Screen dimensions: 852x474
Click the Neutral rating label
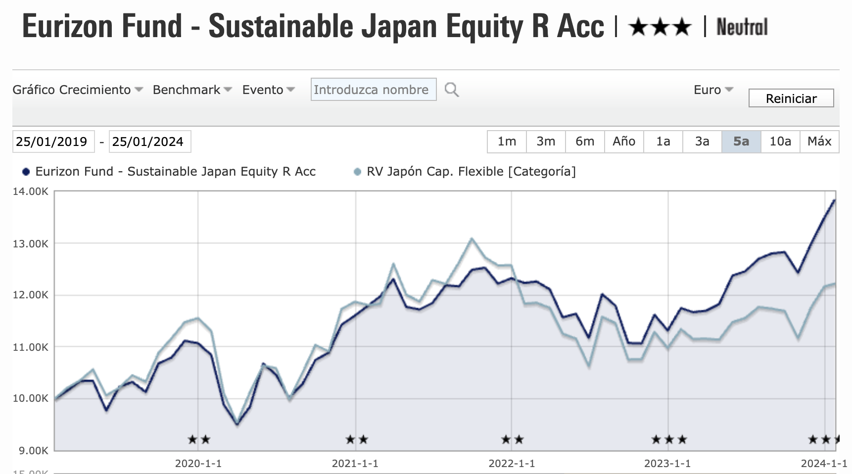(742, 27)
